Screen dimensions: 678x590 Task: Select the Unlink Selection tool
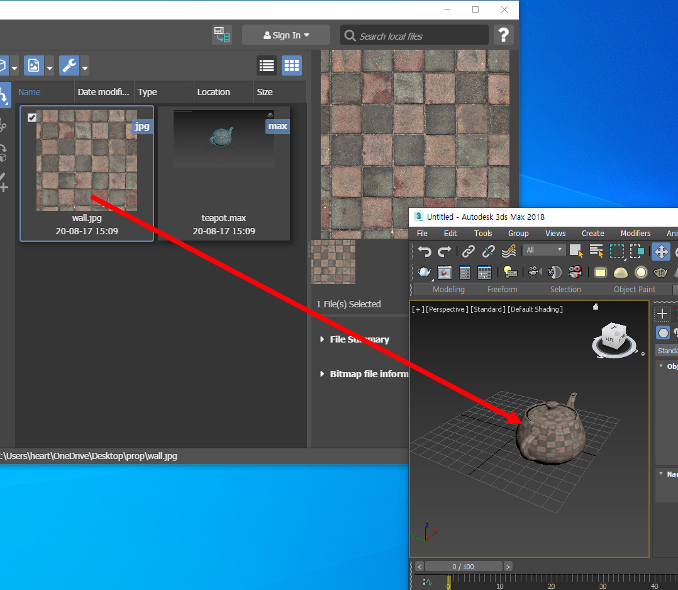click(489, 251)
